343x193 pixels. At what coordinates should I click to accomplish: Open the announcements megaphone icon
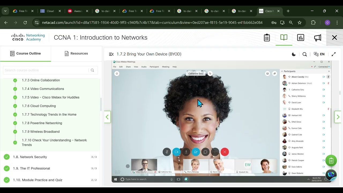click(x=318, y=38)
